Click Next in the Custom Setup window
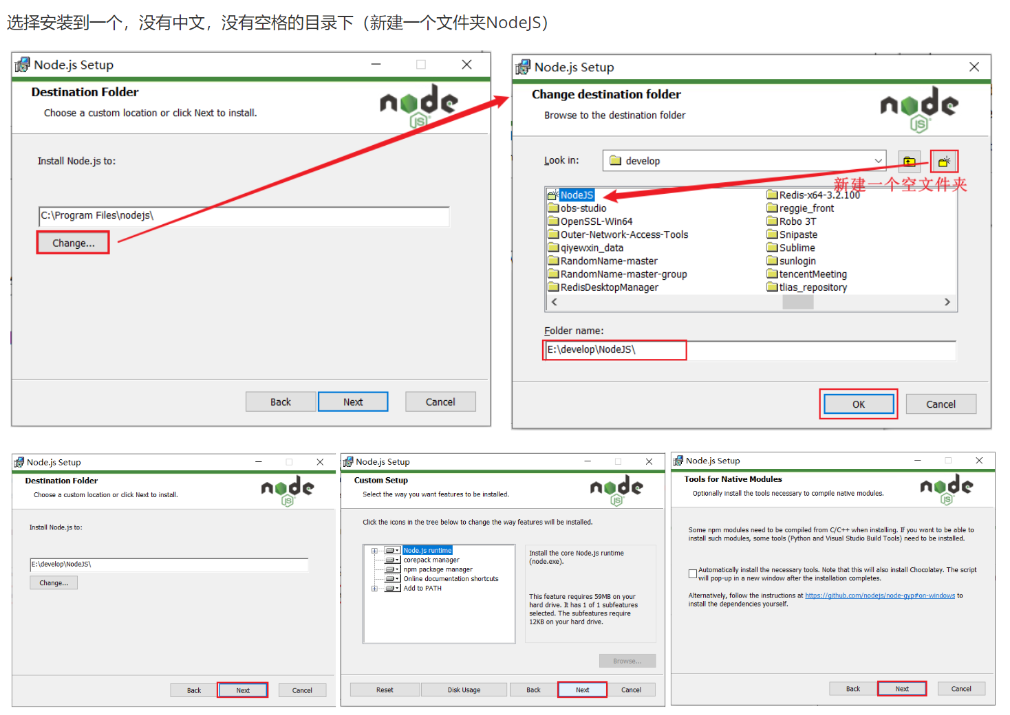 pos(582,690)
